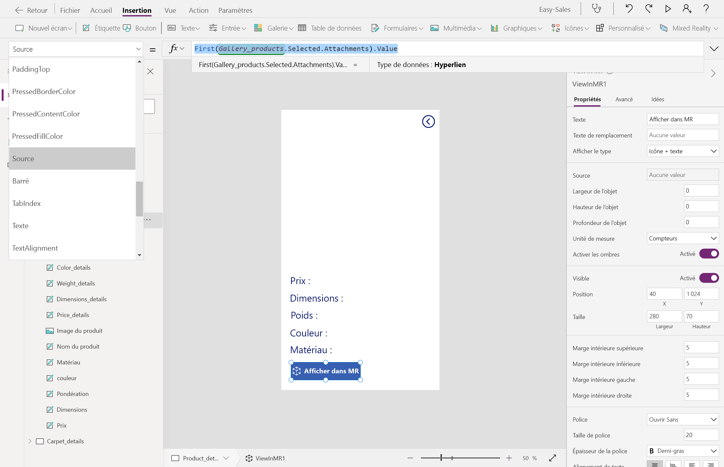Click the Largeur de l'objet input field

point(701,191)
